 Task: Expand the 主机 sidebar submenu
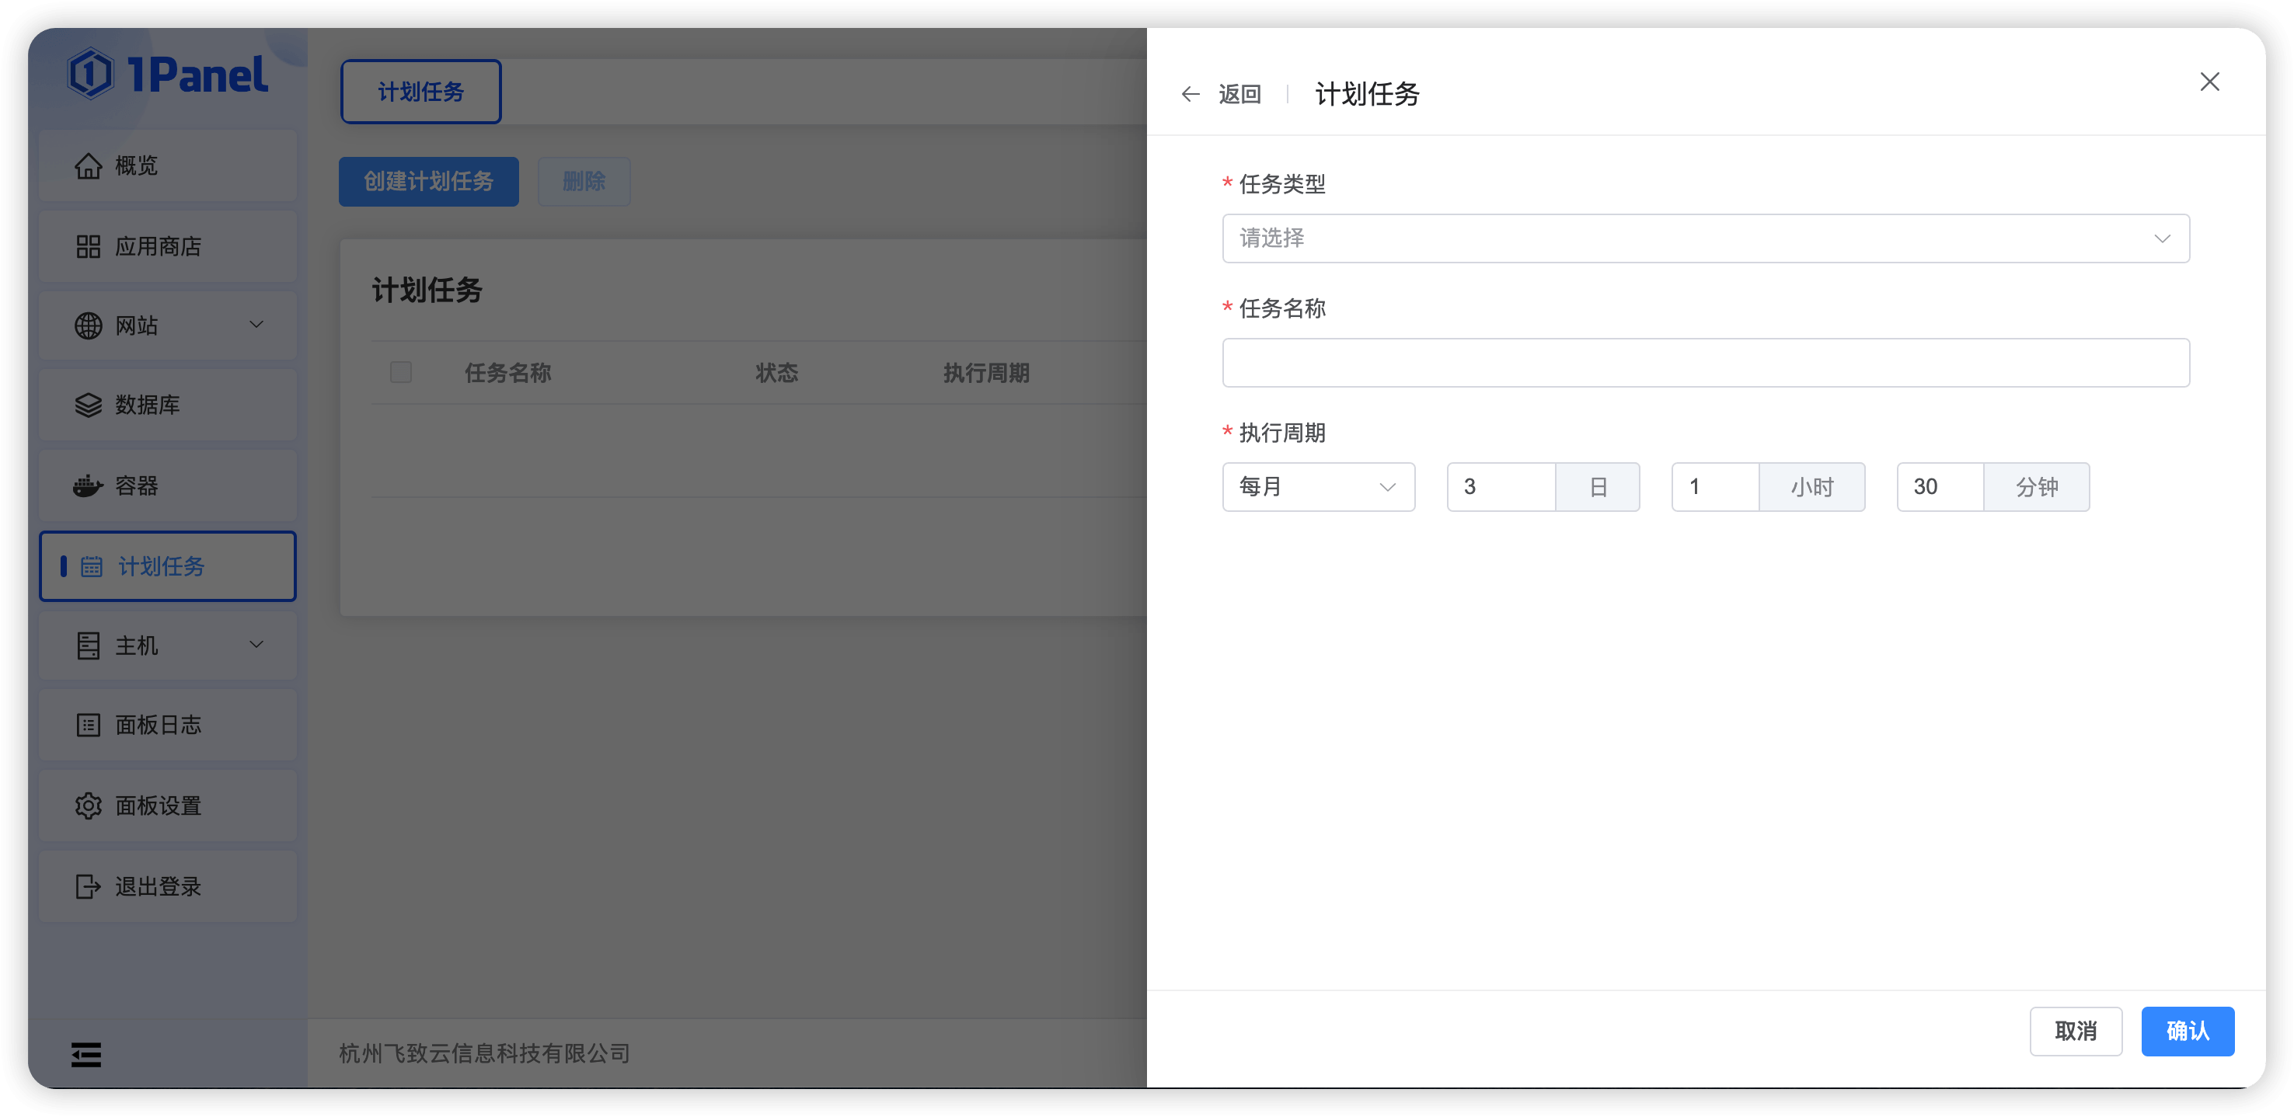pos(256,645)
